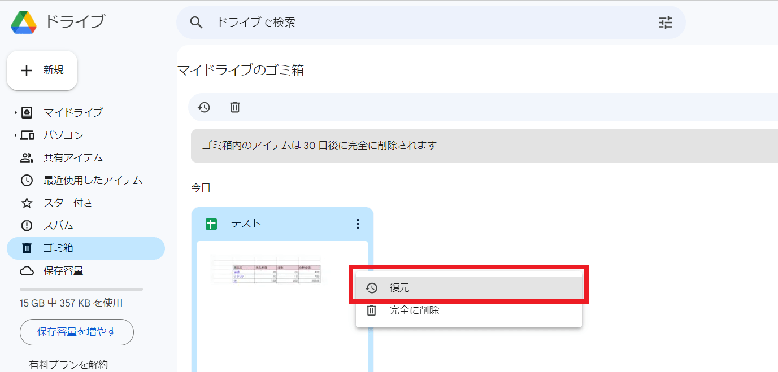
Task: Go to 最近使用したアイテム
Action: [93, 181]
